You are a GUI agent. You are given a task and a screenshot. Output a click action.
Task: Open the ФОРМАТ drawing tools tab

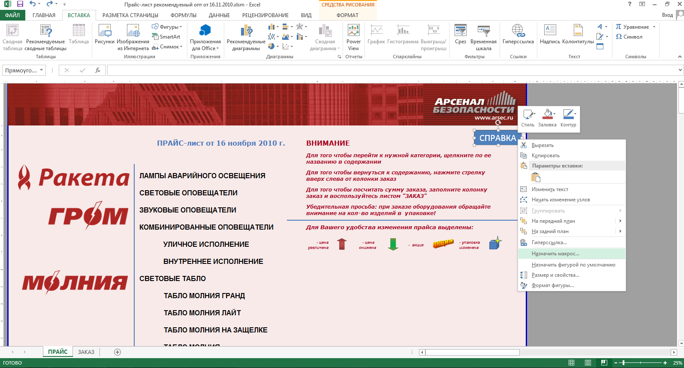[347, 15]
